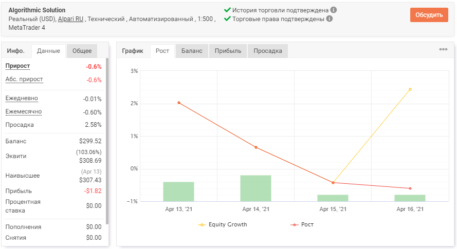Select the Прибыль chart tab

[228, 51]
